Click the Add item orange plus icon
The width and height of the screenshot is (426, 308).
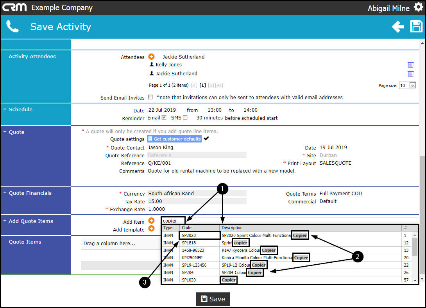151,221
